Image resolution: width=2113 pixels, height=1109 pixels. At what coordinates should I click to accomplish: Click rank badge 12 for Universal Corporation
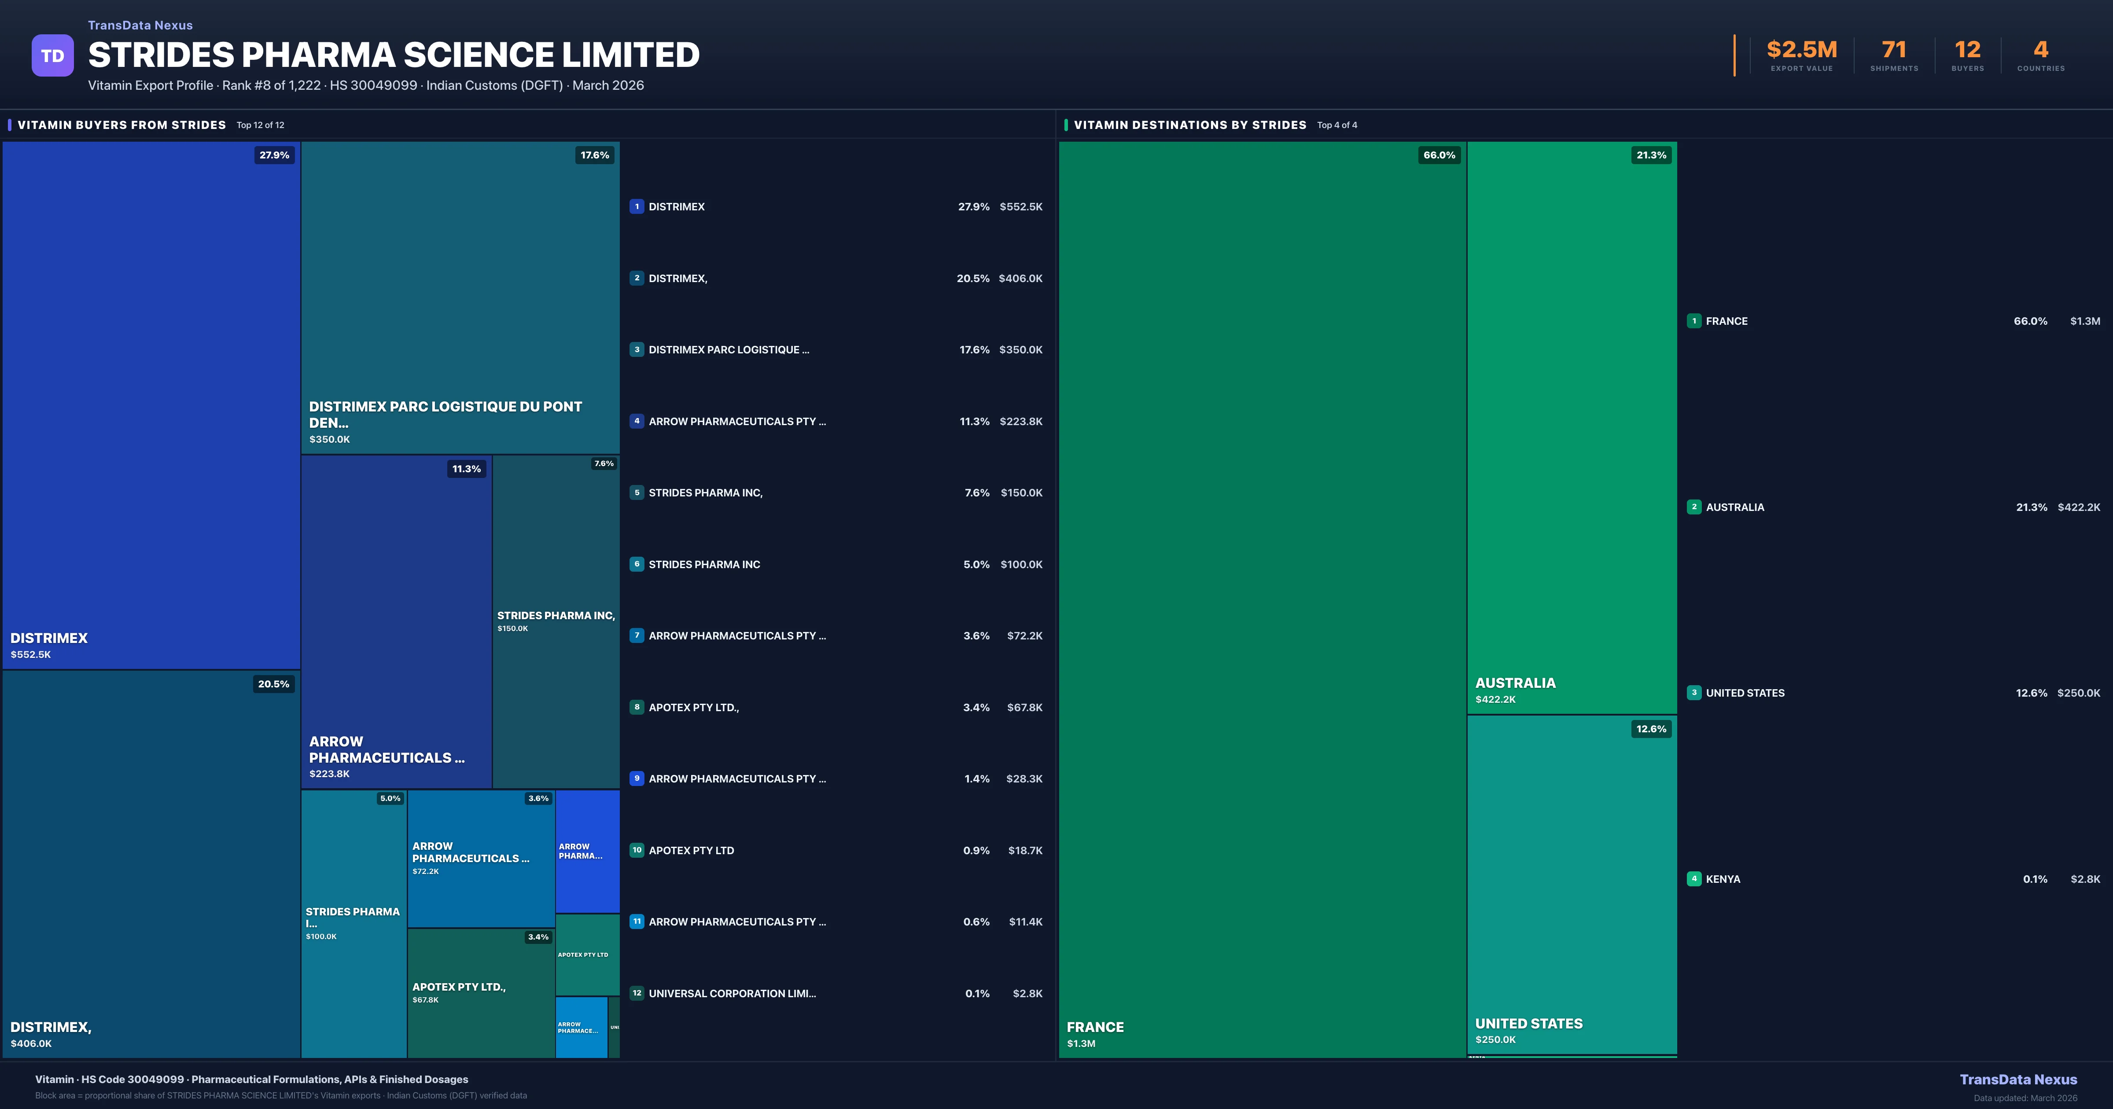pyautogui.click(x=637, y=993)
